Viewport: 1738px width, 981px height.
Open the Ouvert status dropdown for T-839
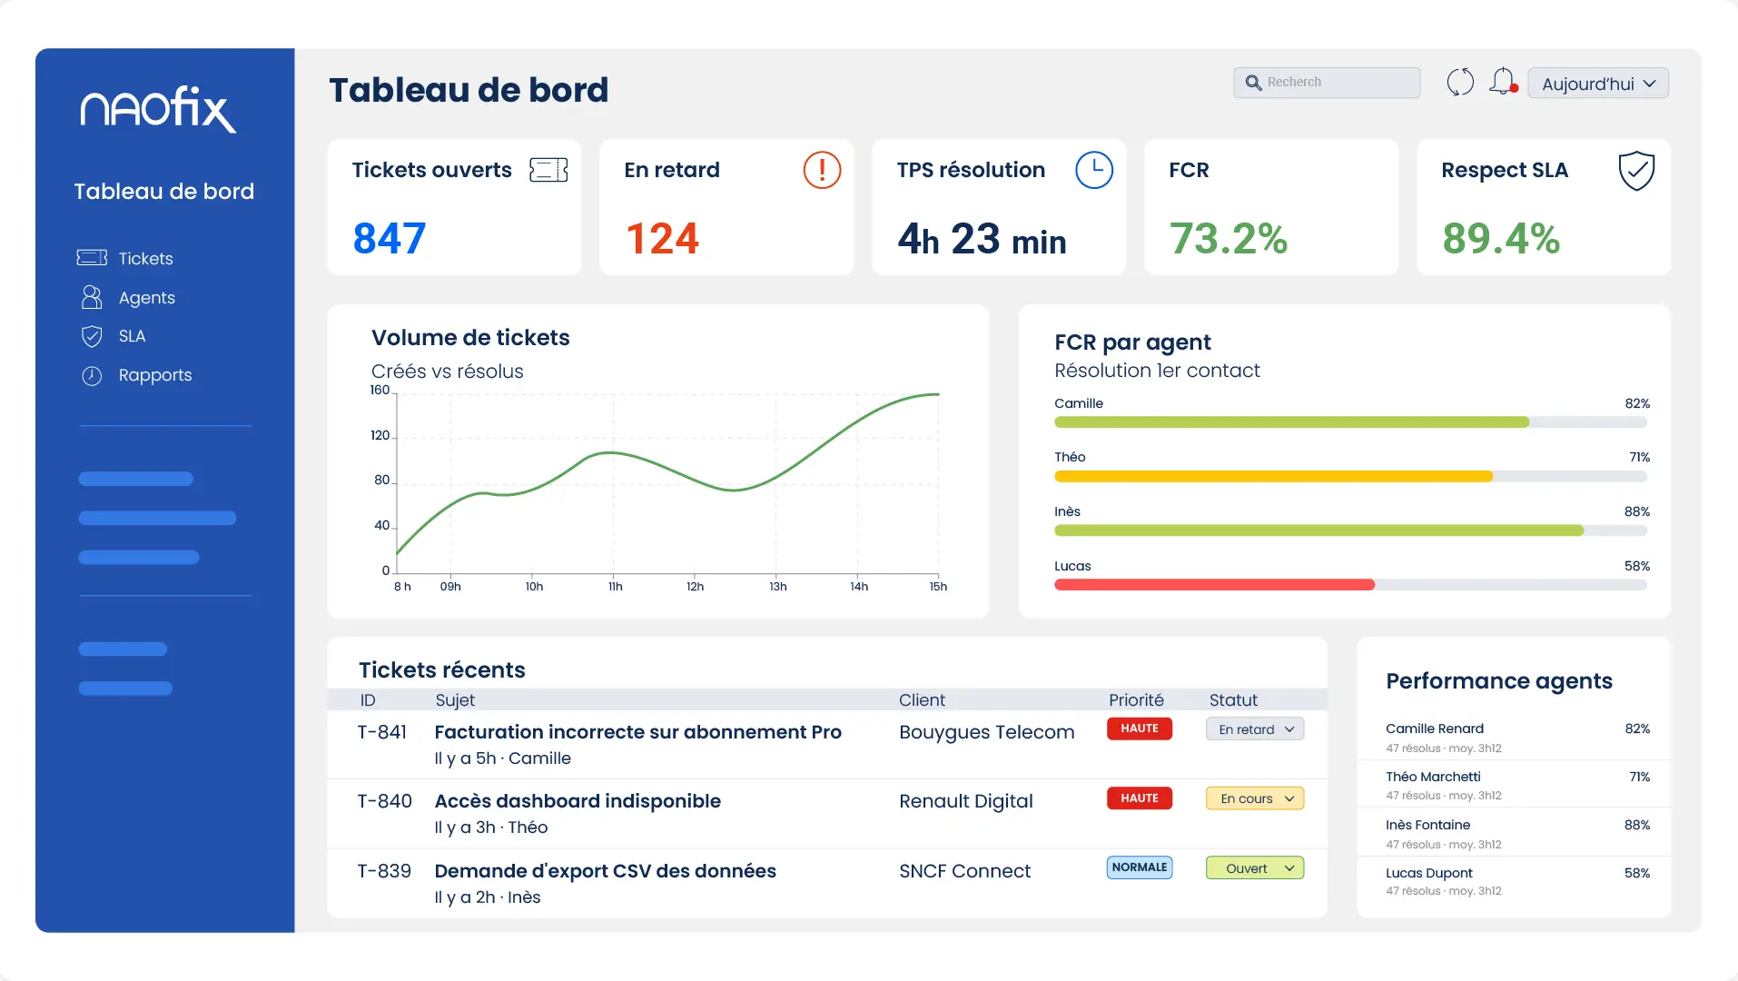[x=1255, y=868]
